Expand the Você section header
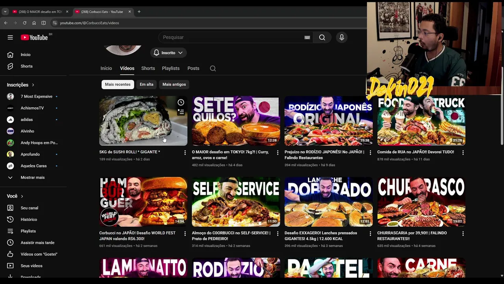The height and width of the screenshot is (284, 504). point(15,196)
